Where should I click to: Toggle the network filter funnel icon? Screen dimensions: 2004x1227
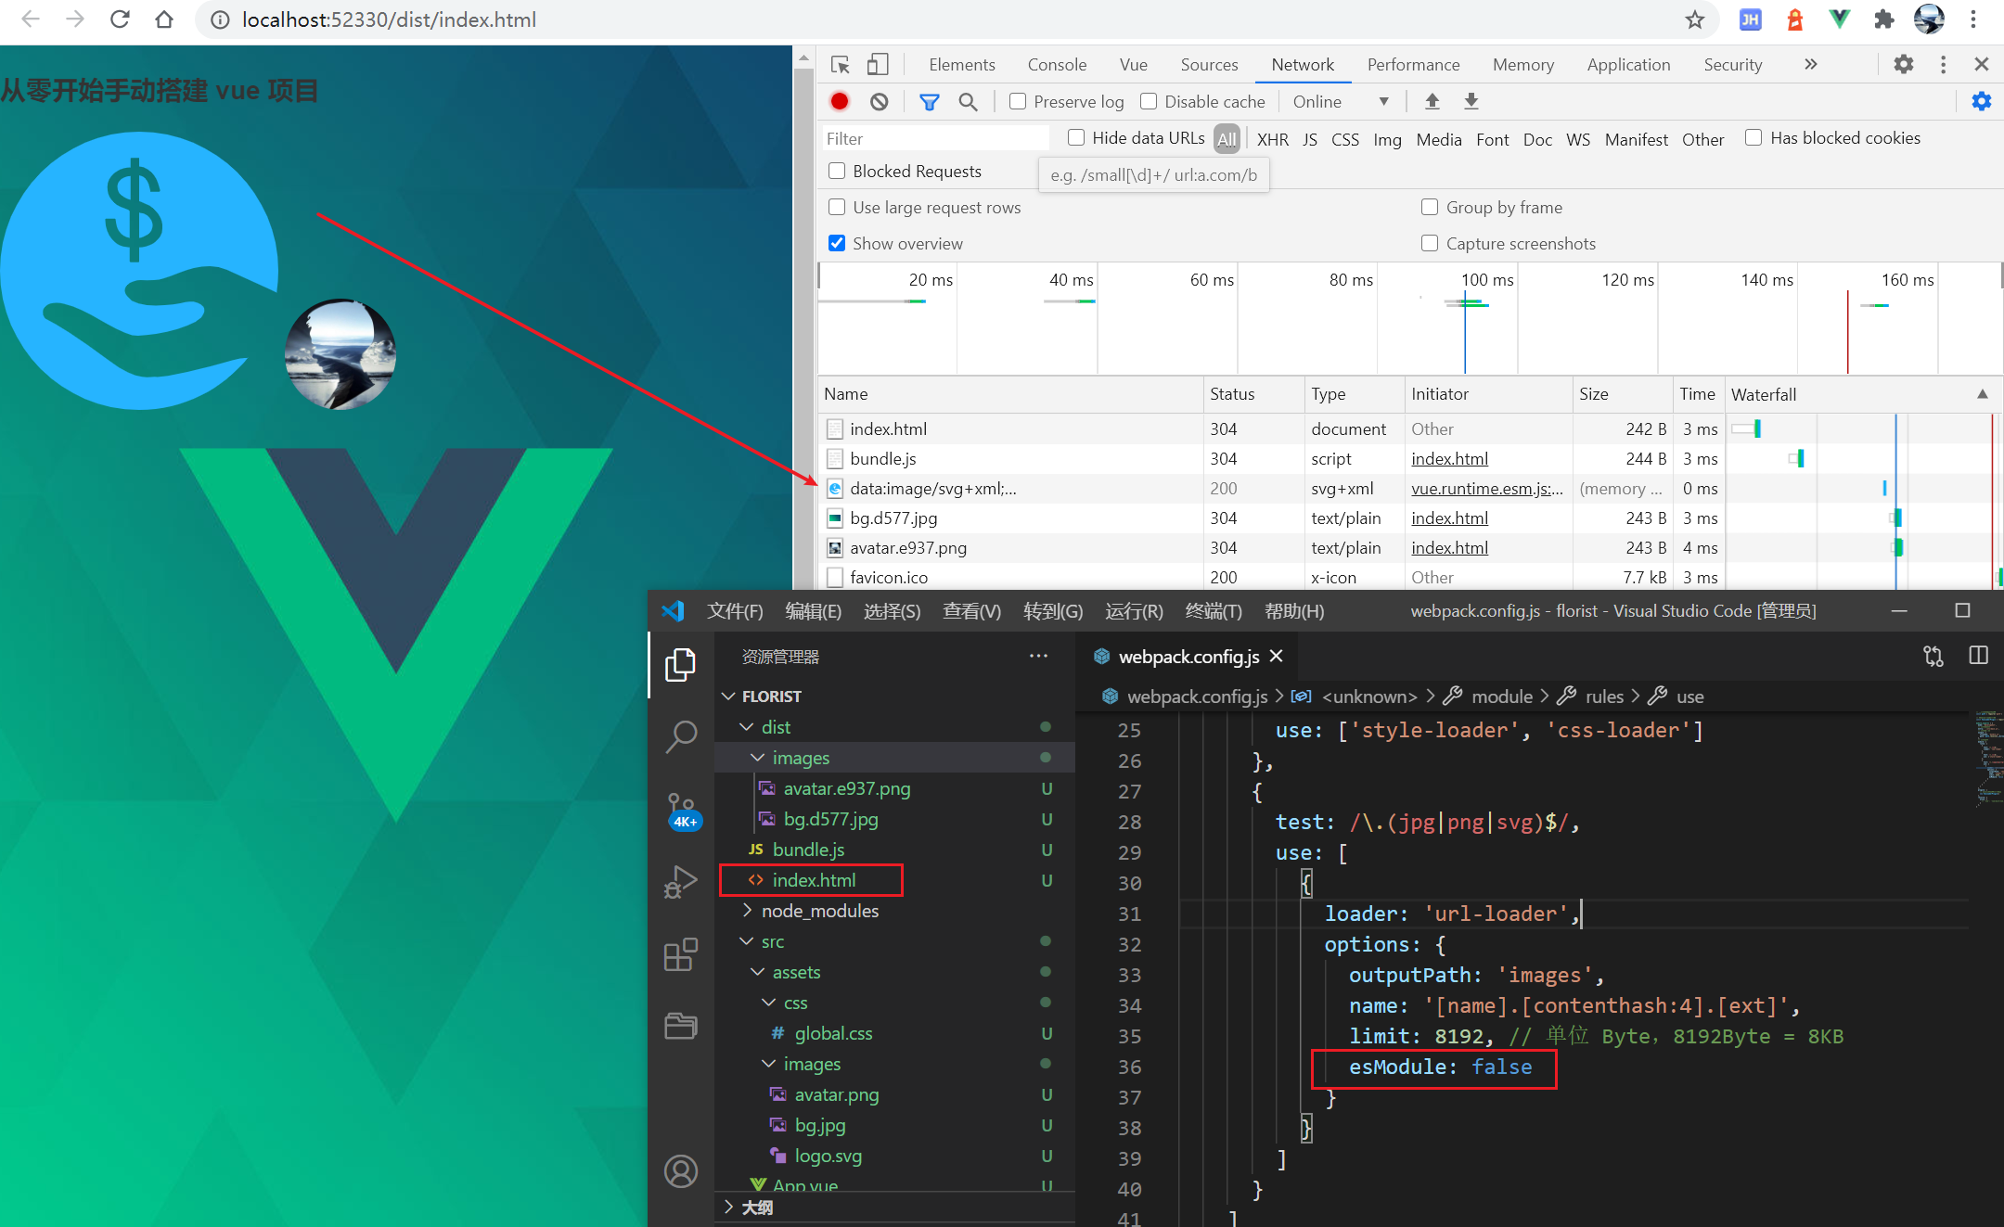(x=929, y=102)
